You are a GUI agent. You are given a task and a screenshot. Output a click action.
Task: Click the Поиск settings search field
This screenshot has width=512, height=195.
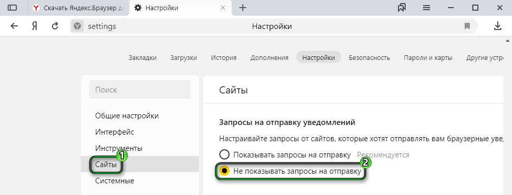[140, 89]
